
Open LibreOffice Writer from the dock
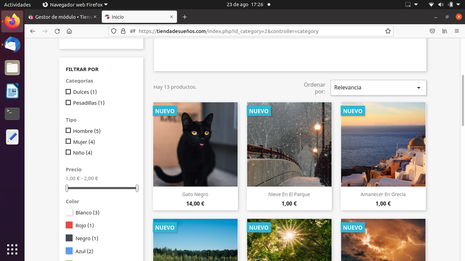(x=12, y=91)
